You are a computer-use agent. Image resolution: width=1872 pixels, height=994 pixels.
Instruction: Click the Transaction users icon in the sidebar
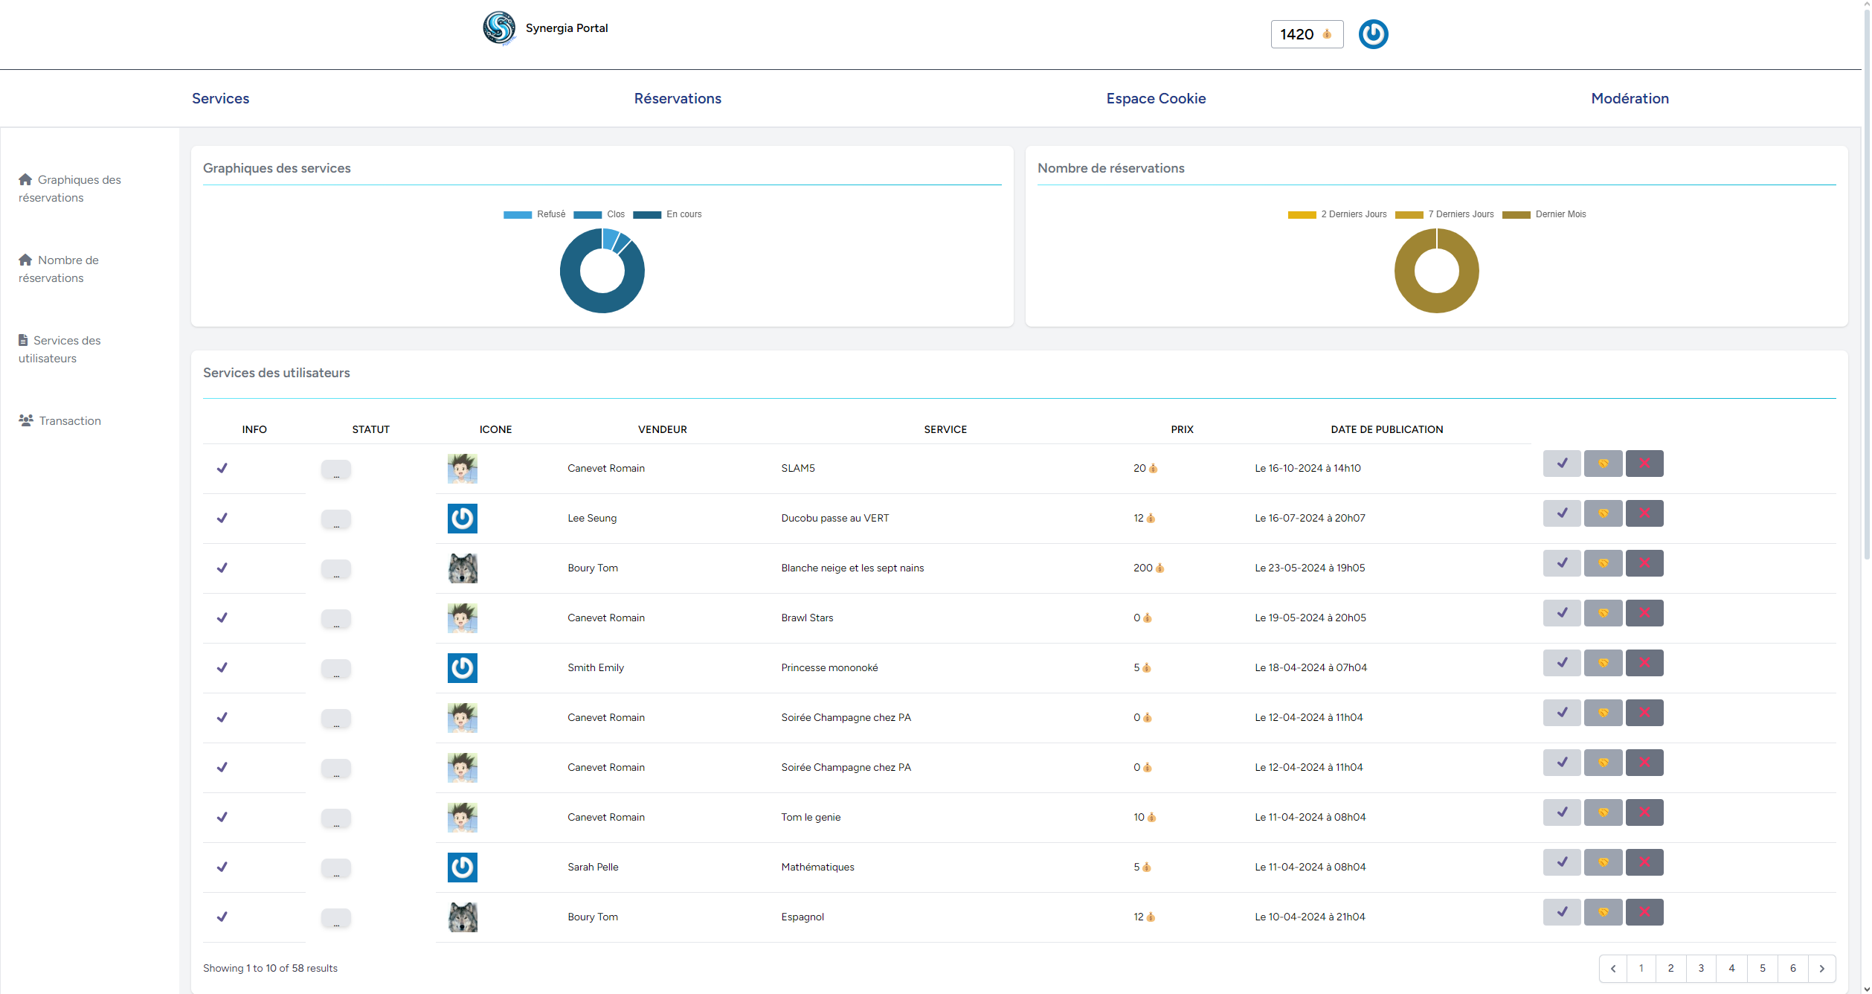[x=25, y=420]
